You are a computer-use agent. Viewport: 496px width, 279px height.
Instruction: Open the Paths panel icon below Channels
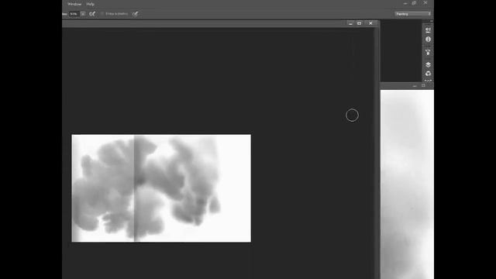[x=428, y=81]
